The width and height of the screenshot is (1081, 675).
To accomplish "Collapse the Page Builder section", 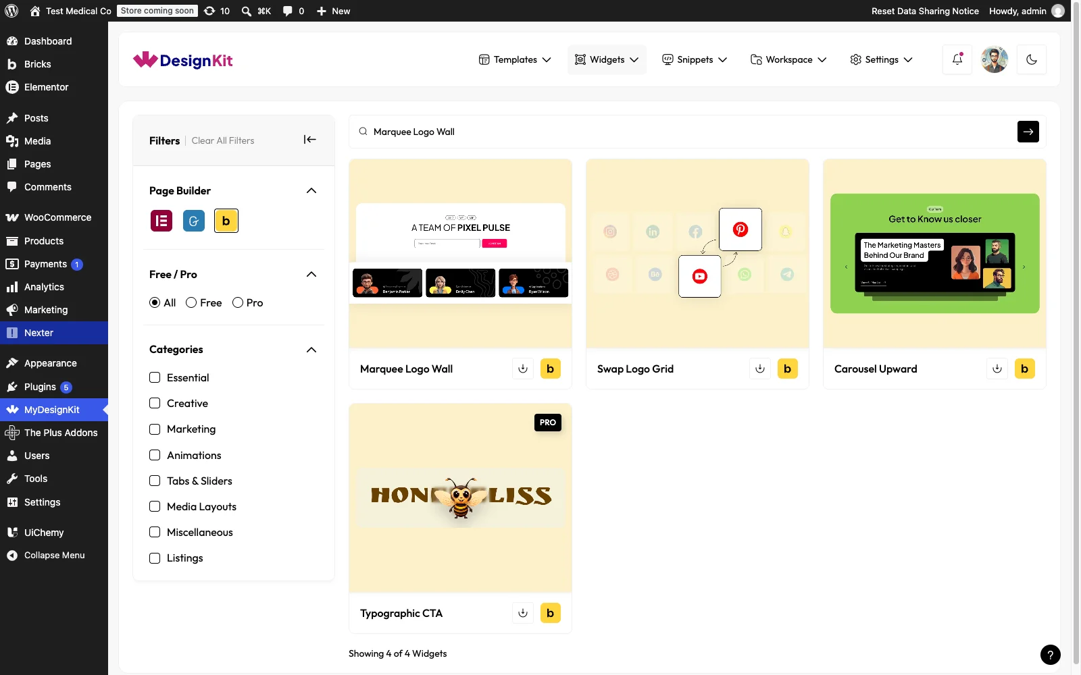I will coord(311,190).
